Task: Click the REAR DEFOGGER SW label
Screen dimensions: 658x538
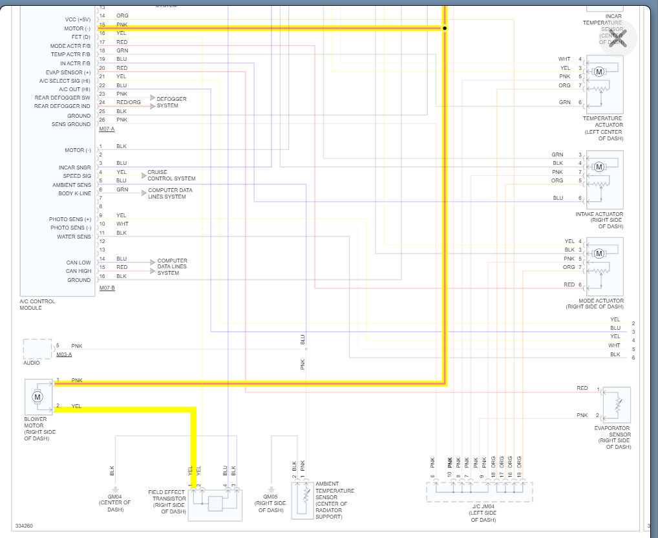Action: pyautogui.click(x=62, y=98)
